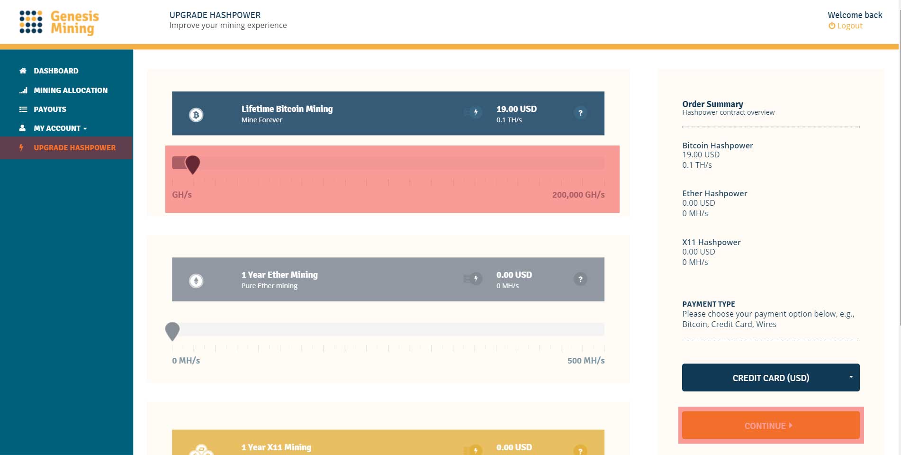
Task: Click the payment type dropdown arrow
Action: pos(851,377)
